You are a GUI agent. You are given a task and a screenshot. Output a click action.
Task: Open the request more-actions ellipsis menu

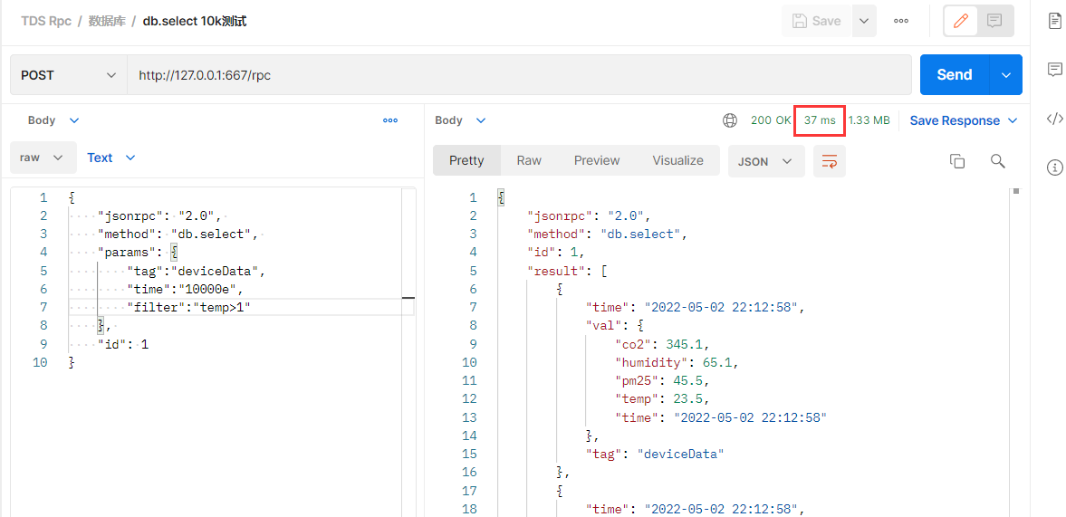[x=901, y=21]
